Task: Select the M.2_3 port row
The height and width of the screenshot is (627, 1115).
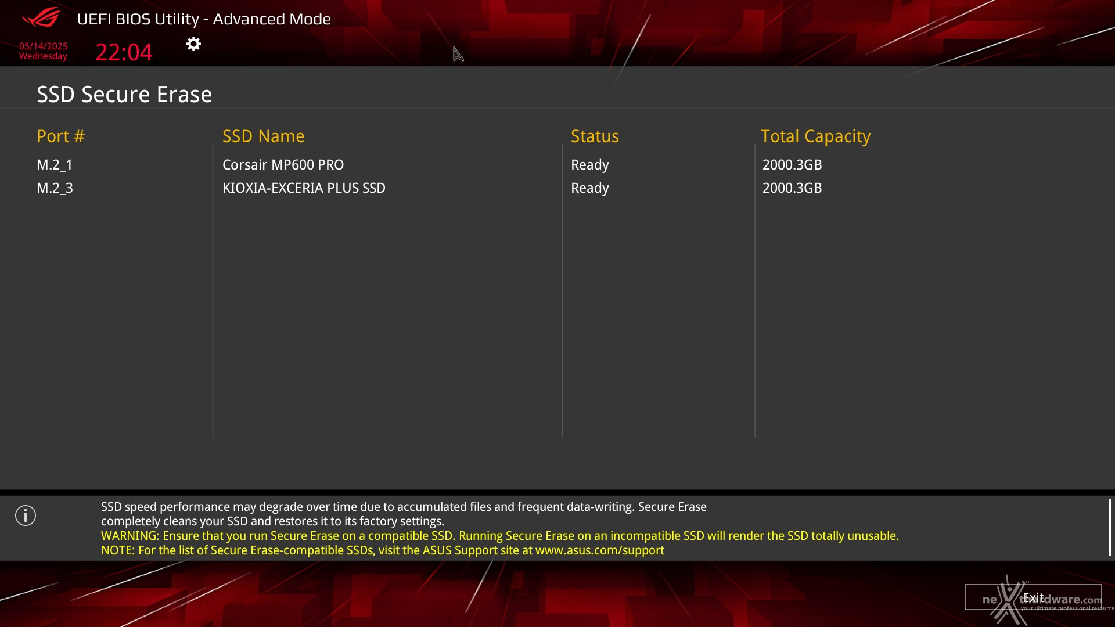Action: click(x=55, y=188)
